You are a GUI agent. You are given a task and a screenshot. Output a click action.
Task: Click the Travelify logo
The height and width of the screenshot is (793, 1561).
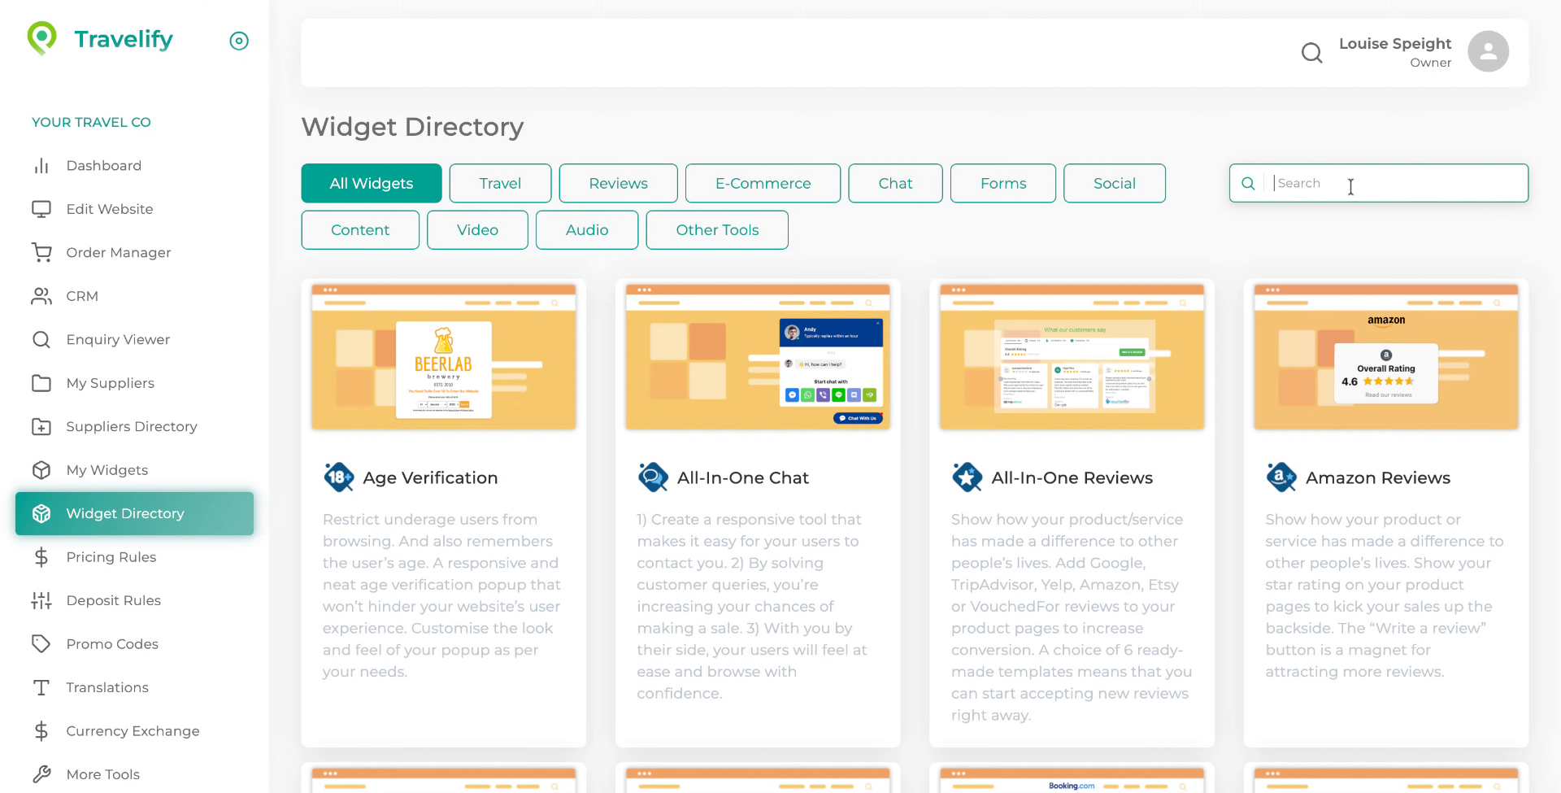(x=100, y=39)
